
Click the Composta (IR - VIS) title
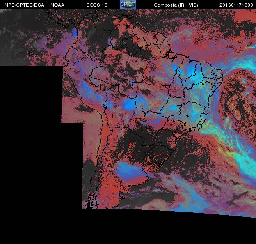[176, 5]
